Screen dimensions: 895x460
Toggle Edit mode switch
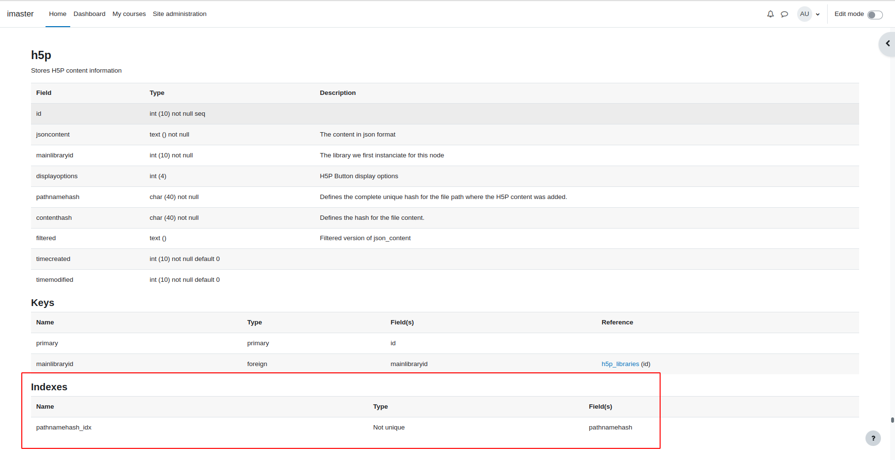coord(875,15)
